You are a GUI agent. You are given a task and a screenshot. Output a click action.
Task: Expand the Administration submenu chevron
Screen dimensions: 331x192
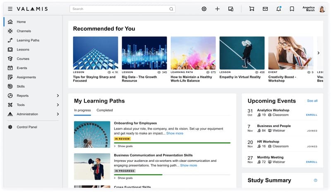click(x=58, y=114)
